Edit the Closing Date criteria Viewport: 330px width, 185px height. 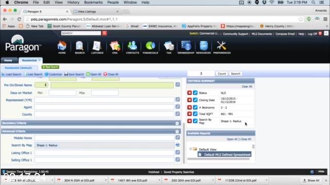coord(195,100)
